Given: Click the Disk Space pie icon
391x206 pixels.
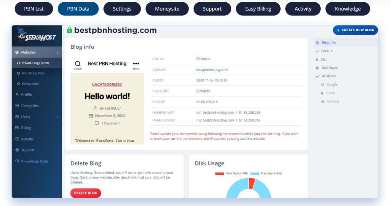Looking at the screenshot, I should click(x=317, y=68).
